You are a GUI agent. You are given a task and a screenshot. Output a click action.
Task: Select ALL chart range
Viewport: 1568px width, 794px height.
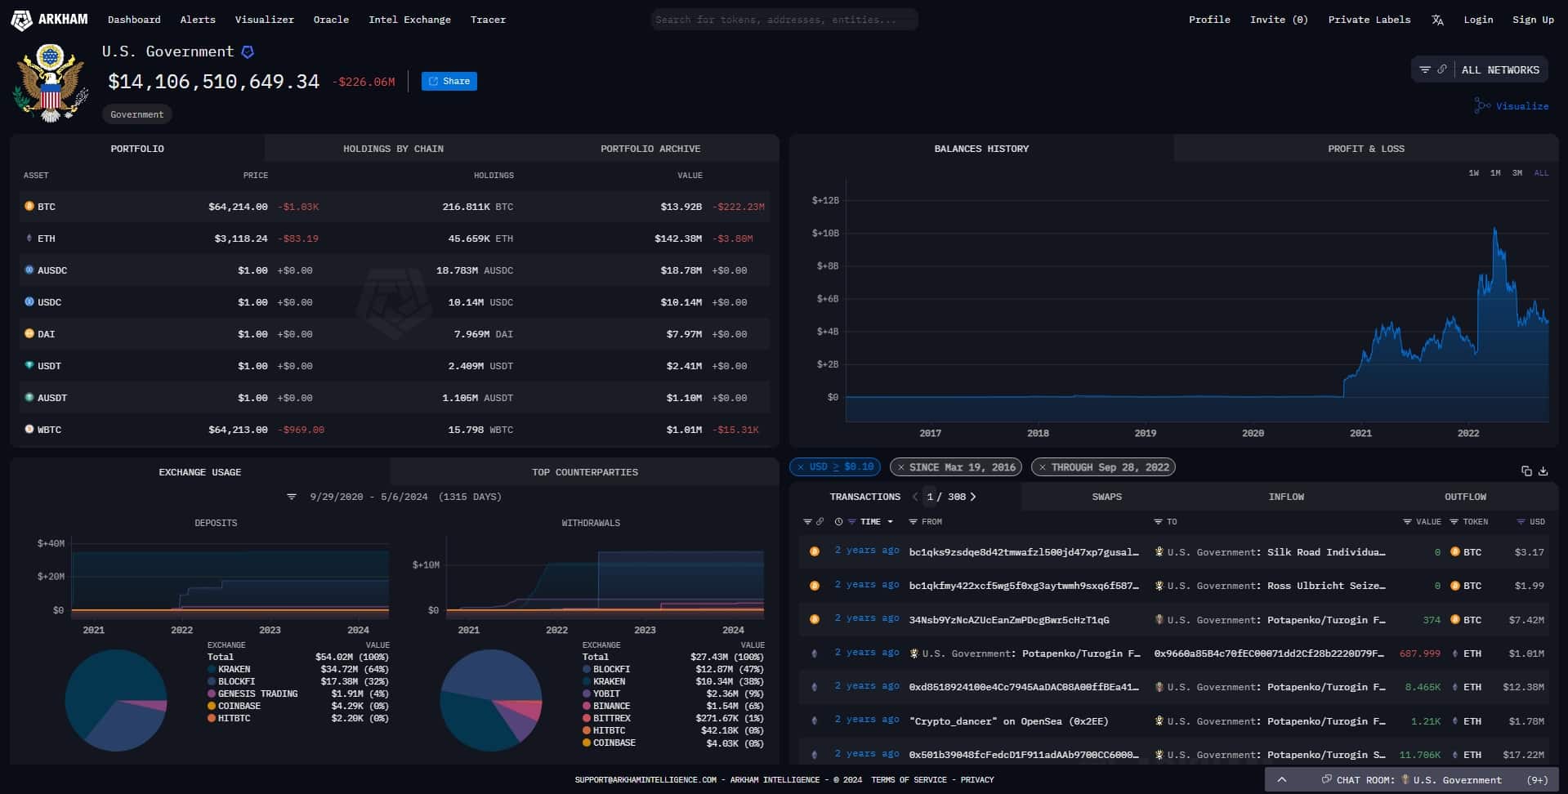pos(1541,173)
